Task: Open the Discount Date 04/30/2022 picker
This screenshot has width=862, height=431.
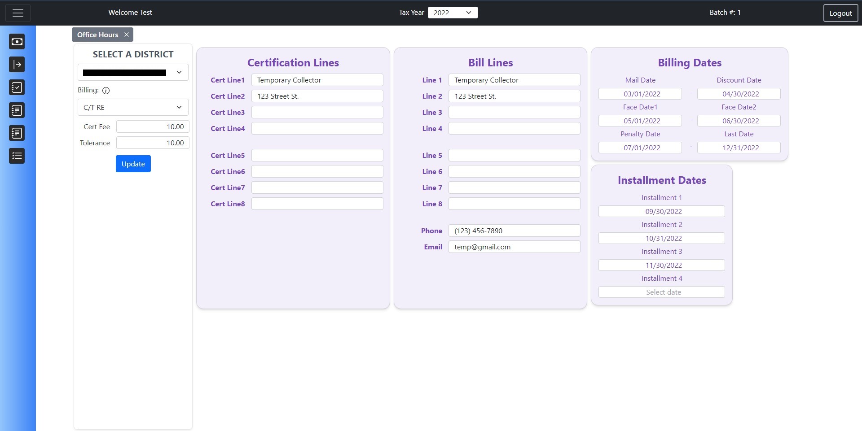Action: click(739, 94)
